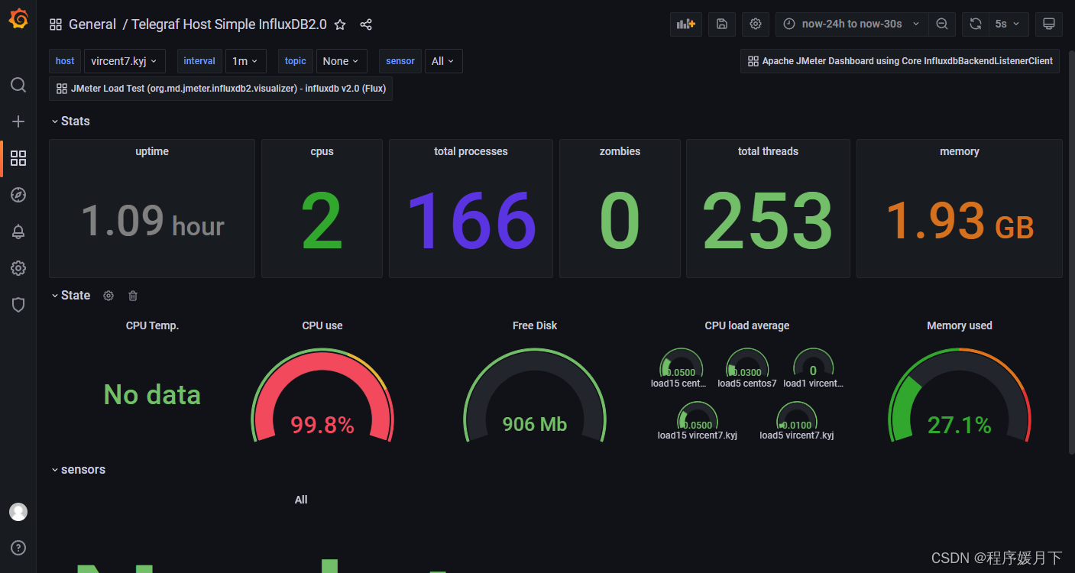Open the total processes panel title menu
The height and width of the screenshot is (573, 1075).
(471, 151)
